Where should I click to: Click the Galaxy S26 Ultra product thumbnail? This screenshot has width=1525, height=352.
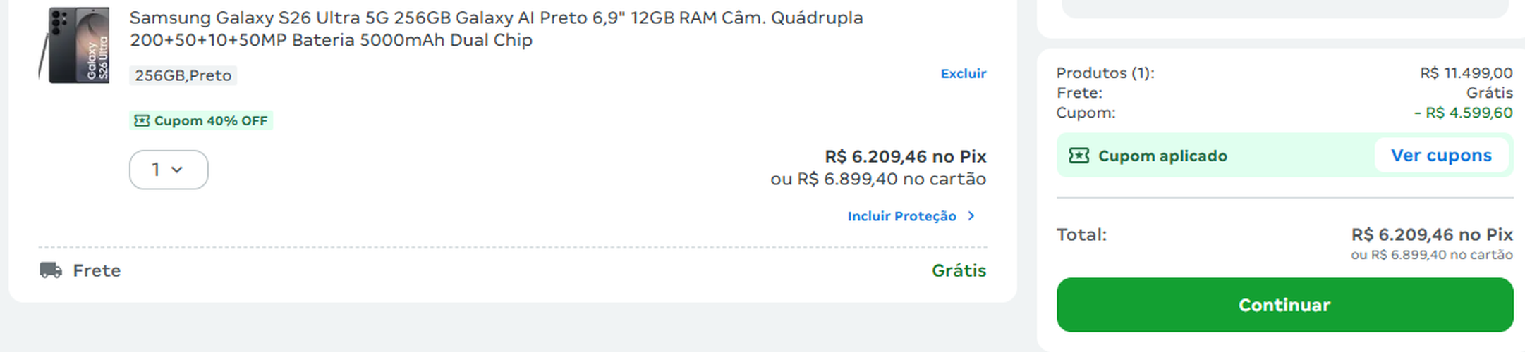pyautogui.click(x=74, y=45)
